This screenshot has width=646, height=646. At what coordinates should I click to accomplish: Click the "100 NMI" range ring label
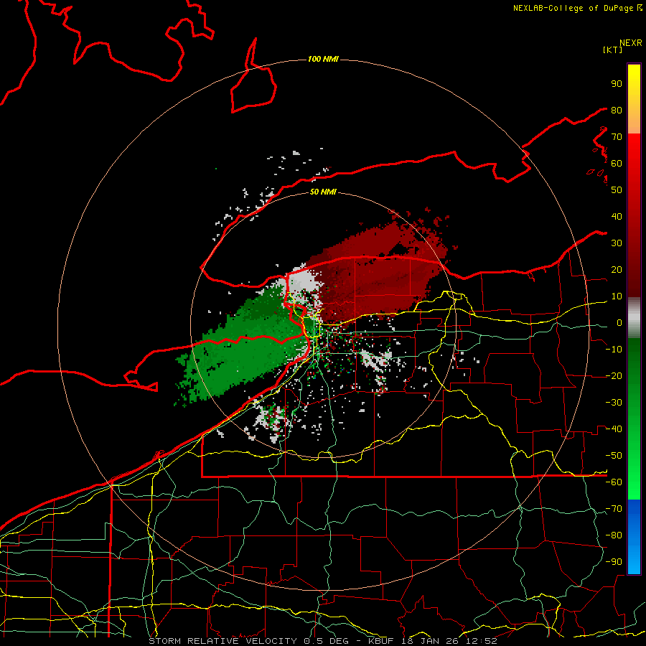pyautogui.click(x=323, y=60)
